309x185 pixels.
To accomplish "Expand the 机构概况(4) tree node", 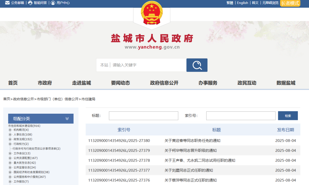I will click(x=10, y=130).
